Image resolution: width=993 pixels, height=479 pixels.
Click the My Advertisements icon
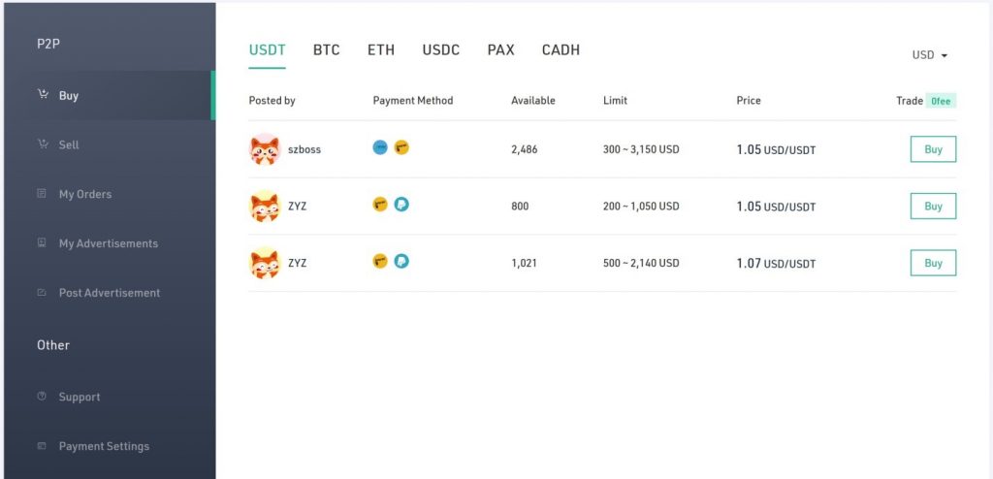point(42,242)
